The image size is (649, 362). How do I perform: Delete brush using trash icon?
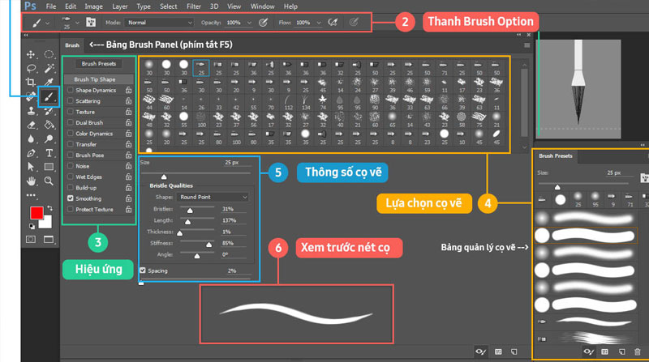[x=638, y=351]
